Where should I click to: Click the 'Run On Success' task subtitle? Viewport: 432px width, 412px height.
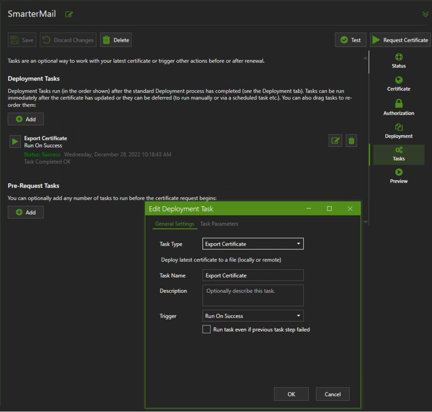click(43, 145)
